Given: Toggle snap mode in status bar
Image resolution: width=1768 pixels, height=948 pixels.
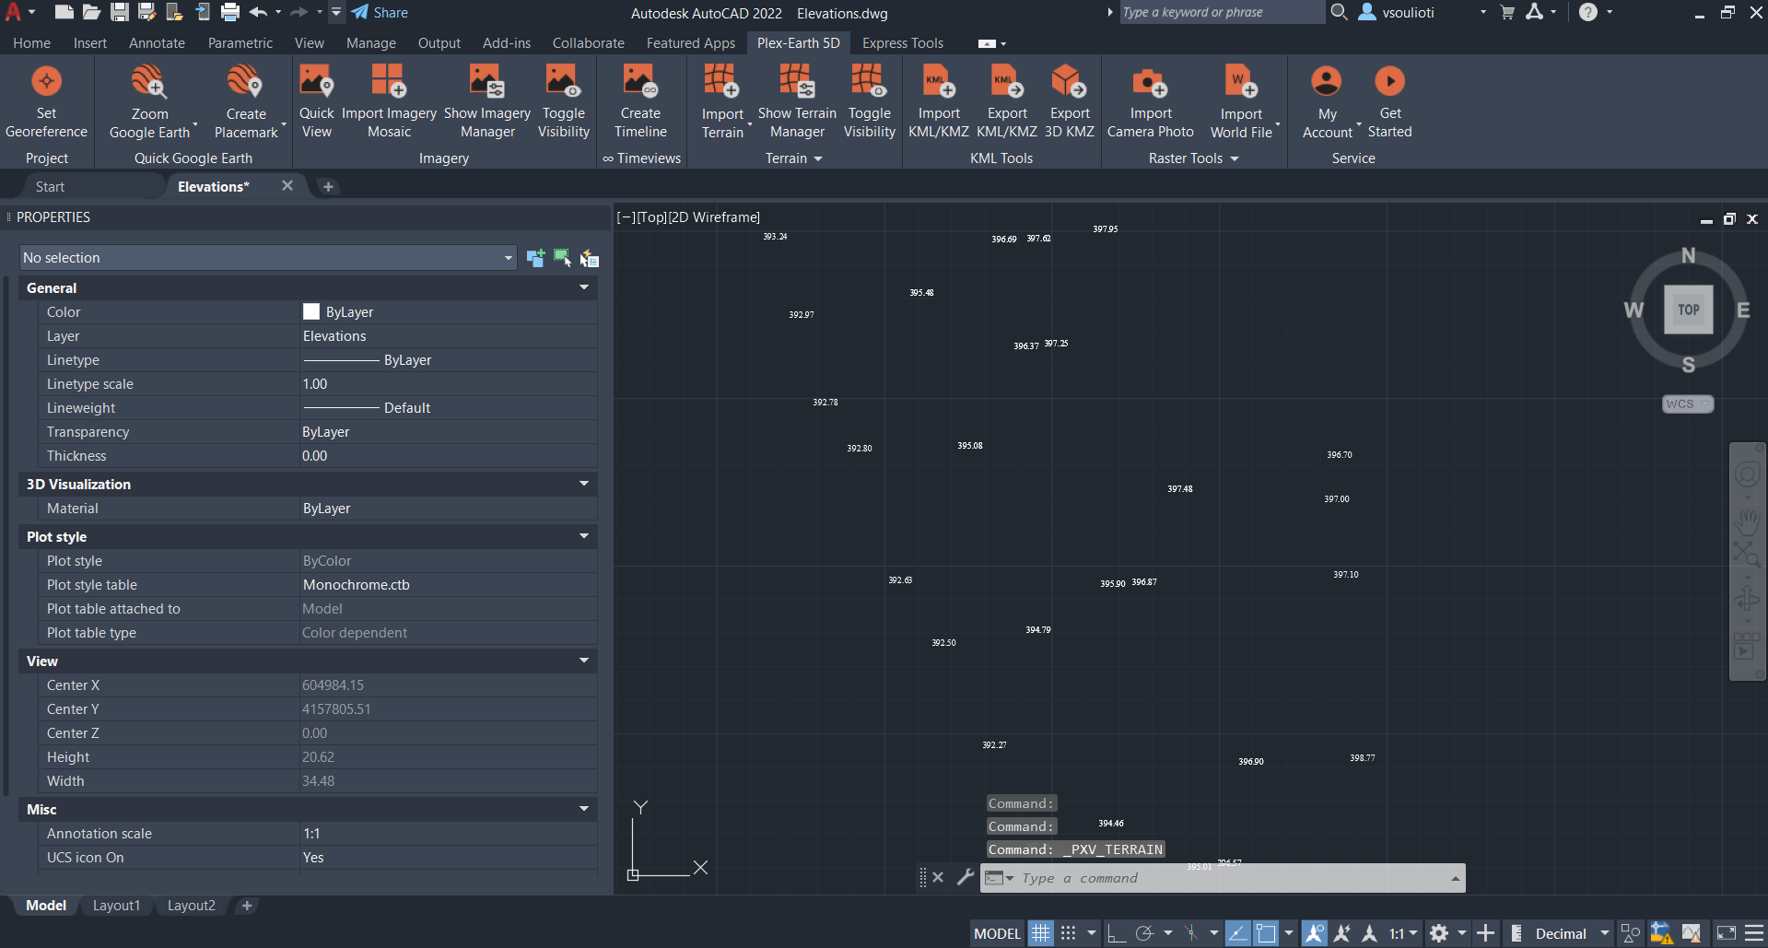Looking at the screenshot, I should pos(1068,933).
